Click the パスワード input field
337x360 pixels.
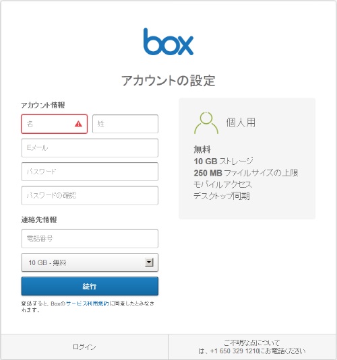point(90,172)
